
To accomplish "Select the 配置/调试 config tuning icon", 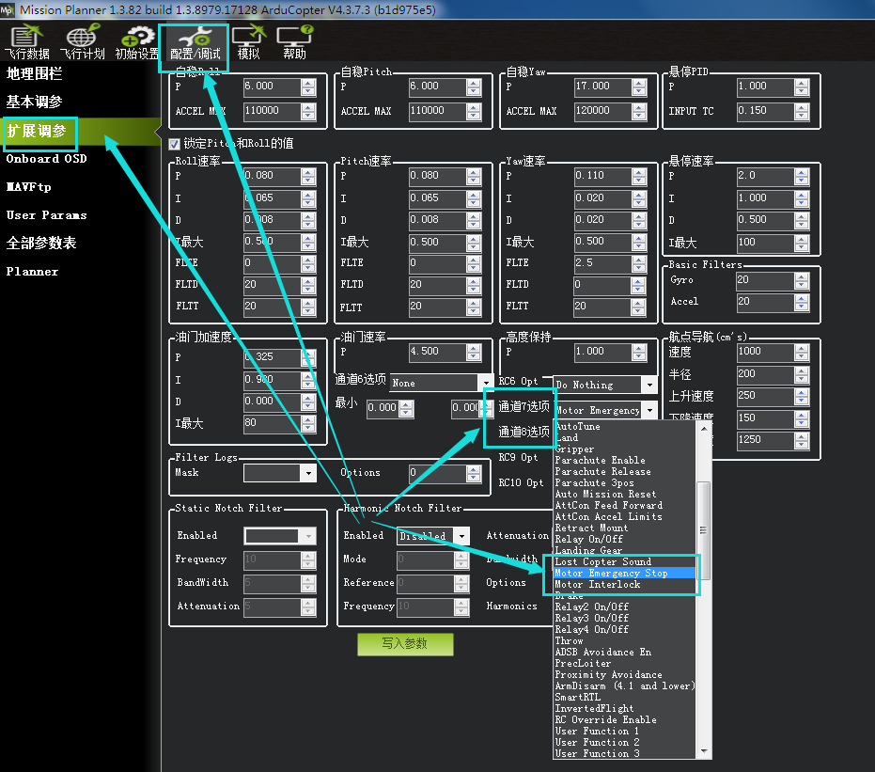I will pyautogui.click(x=195, y=43).
